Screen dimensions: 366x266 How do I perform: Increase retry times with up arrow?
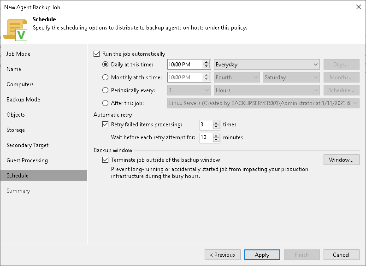[216, 122]
